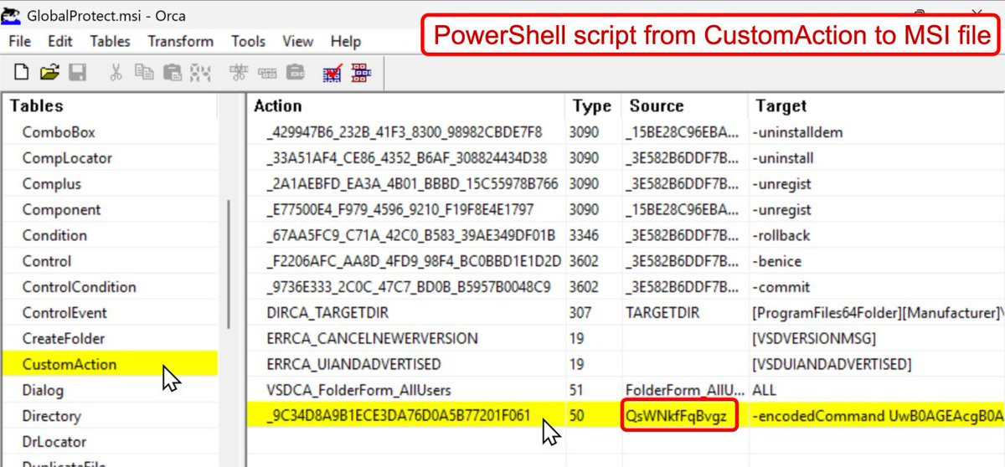Screen dimensions: 1005x467
Task: Select the DrLocator table
Action: pyautogui.click(x=54, y=442)
